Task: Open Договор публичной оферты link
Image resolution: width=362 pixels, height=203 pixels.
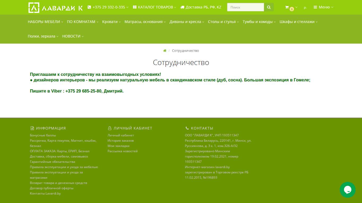Action: tap(52, 188)
